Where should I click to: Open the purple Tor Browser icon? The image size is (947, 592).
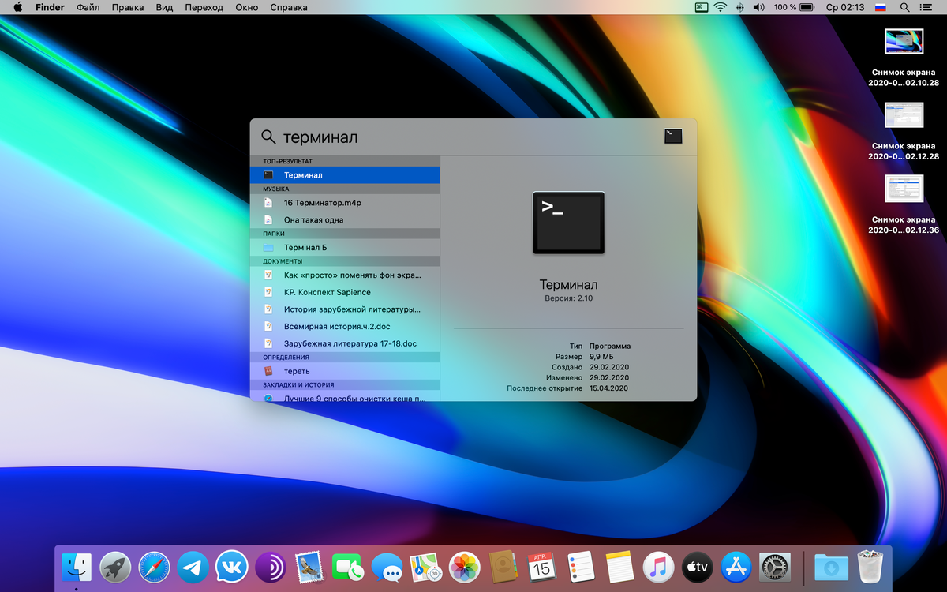270,567
